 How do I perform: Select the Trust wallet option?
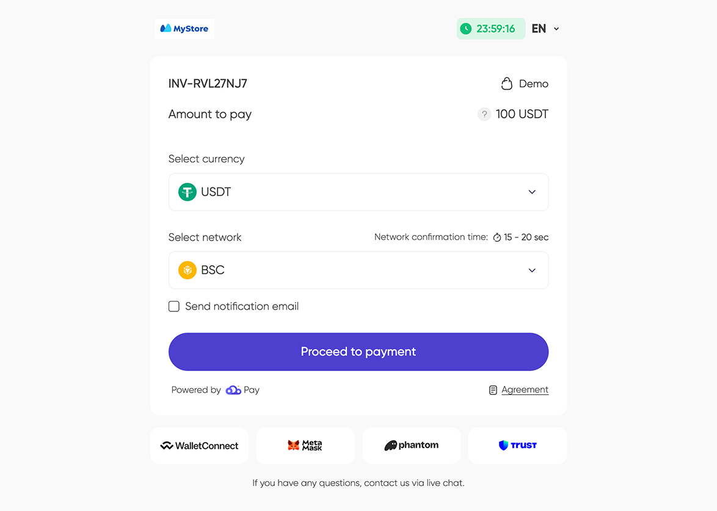517,446
